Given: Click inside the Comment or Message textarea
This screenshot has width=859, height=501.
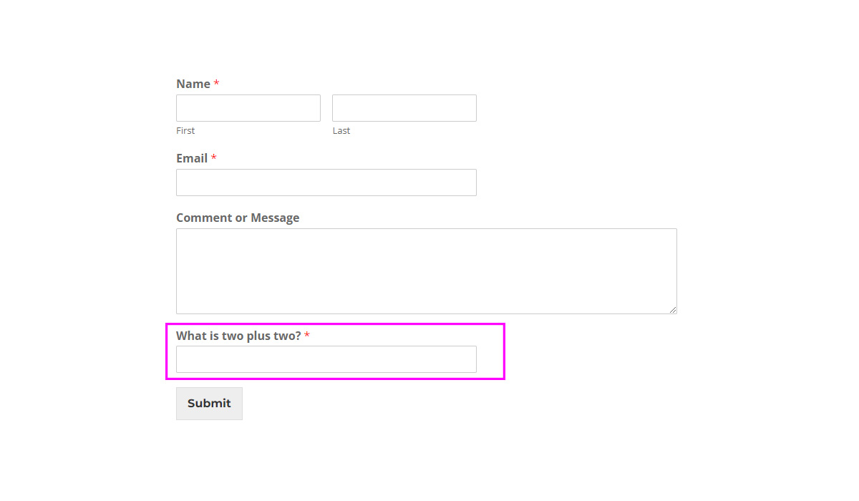Looking at the screenshot, I should pos(427,271).
